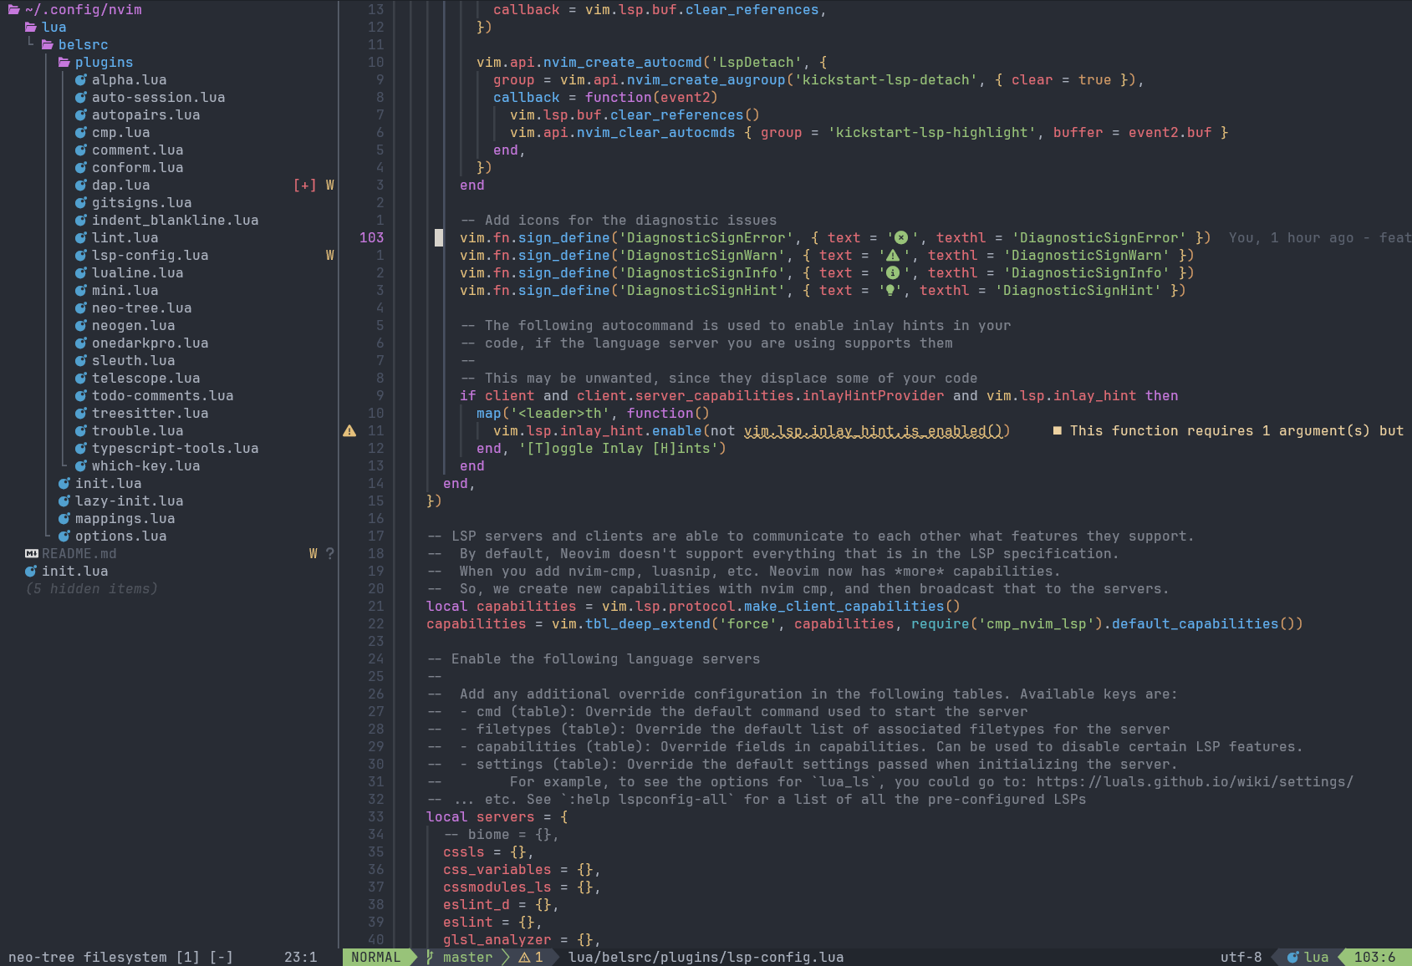Open options.lua from the tree
This screenshot has height=966, width=1412.
pos(121,536)
